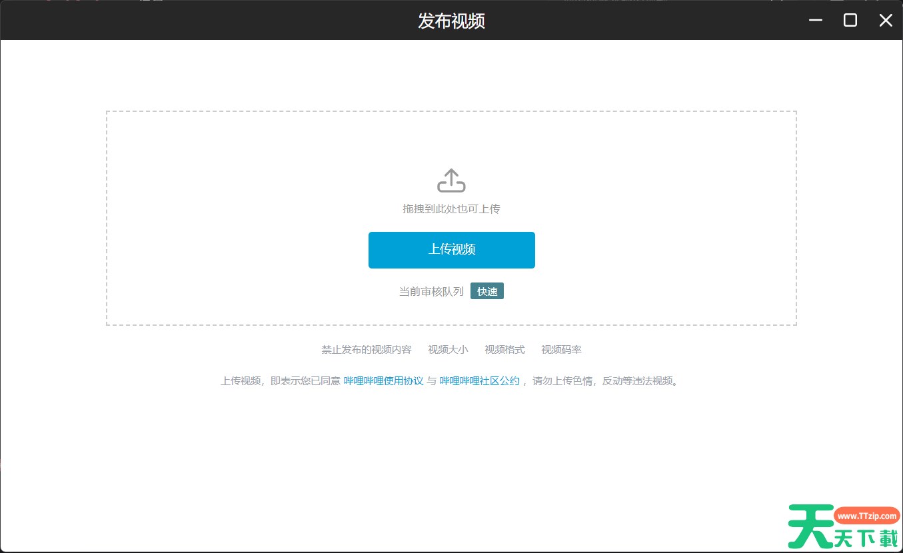This screenshot has width=903, height=553.
Task: Open 禁止发布的视频内容 guidelines
Action: click(366, 350)
